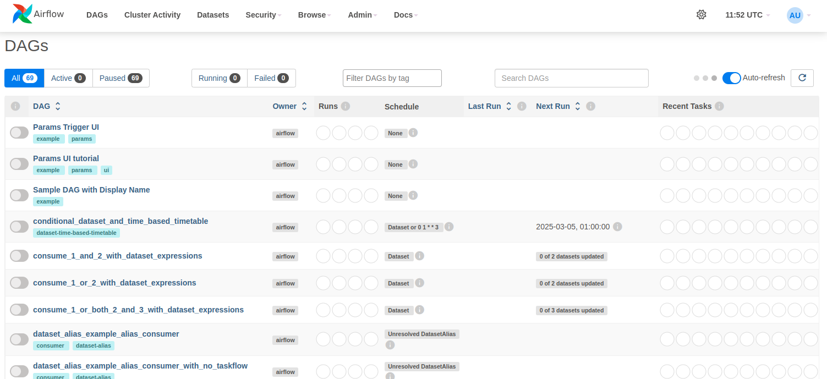Click info icon next to 2025-03-05 next run
This screenshot has height=379, width=827.
coord(617,227)
